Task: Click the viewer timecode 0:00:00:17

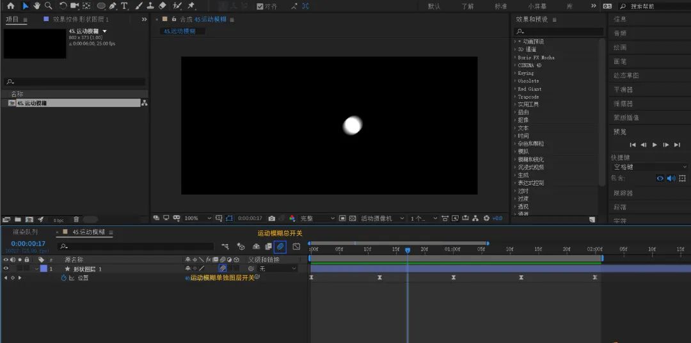Action: (x=250, y=218)
